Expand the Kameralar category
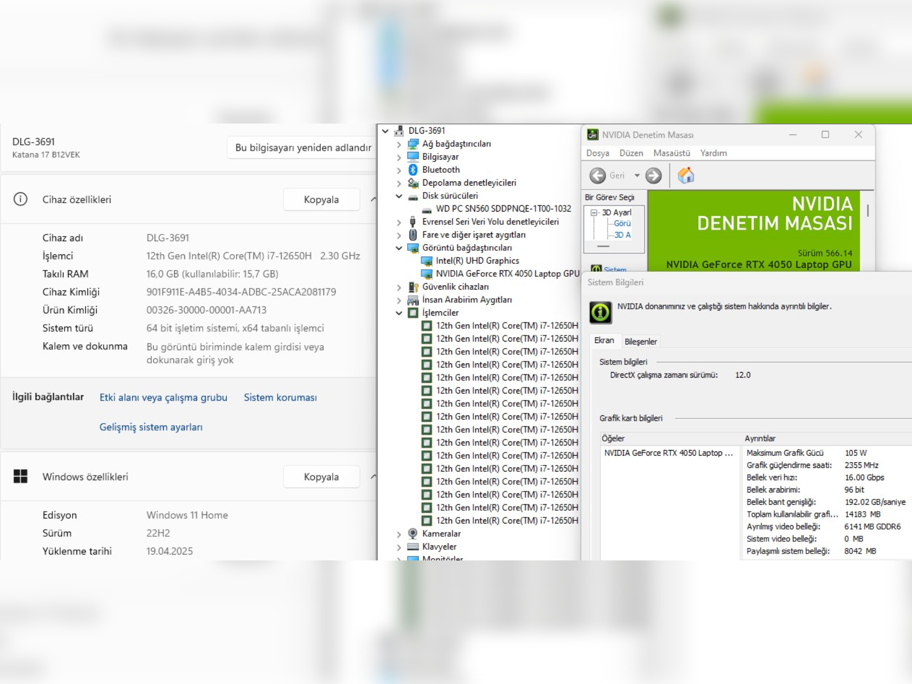Image resolution: width=912 pixels, height=684 pixels. click(x=399, y=534)
